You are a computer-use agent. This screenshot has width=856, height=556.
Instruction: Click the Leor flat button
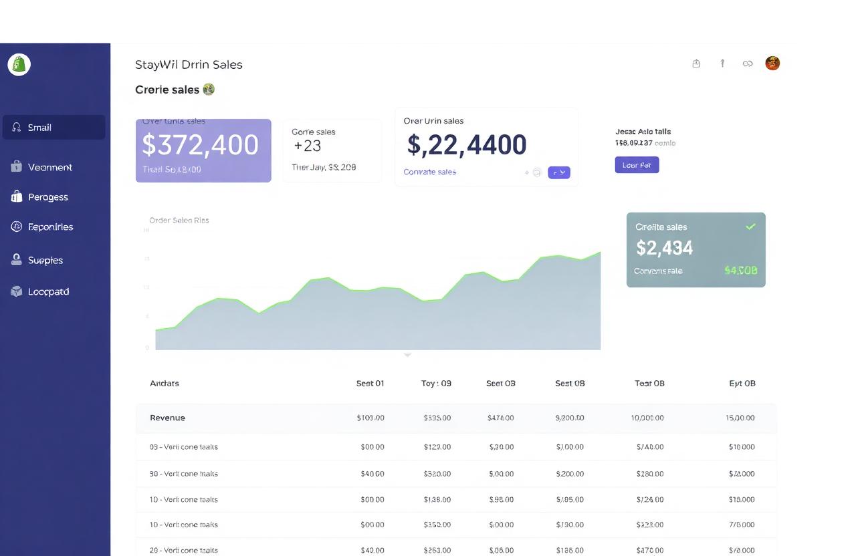point(637,164)
